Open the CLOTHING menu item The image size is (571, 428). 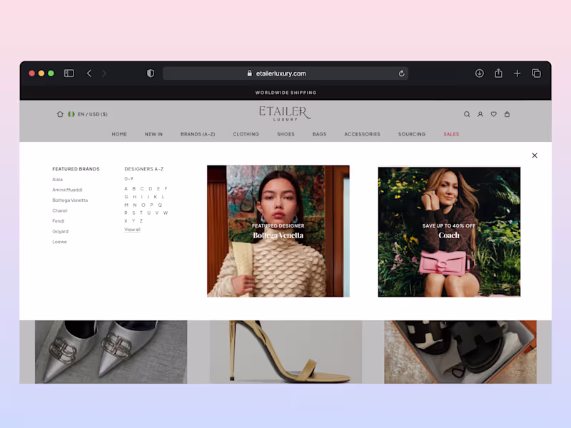(246, 134)
